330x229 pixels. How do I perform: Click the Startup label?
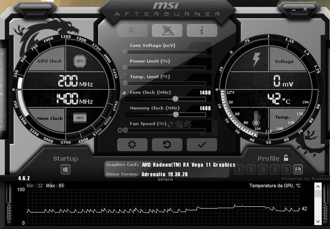(65, 159)
